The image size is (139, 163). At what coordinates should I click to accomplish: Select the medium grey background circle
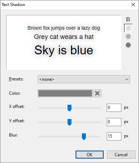tap(128, 36)
